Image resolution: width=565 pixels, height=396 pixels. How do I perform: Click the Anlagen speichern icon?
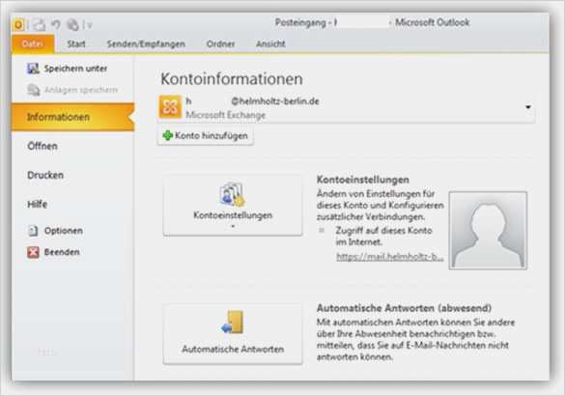pyautogui.click(x=34, y=90)
